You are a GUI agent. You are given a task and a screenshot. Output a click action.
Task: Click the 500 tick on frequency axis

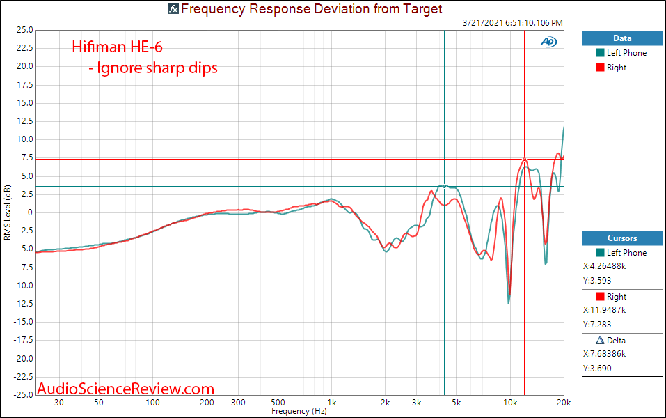coord(278,403)
